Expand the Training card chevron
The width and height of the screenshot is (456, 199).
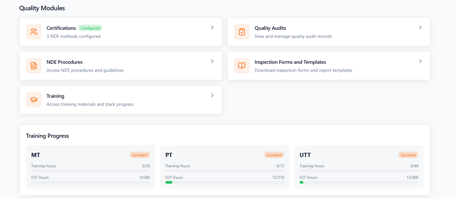(x=212, y=95)
